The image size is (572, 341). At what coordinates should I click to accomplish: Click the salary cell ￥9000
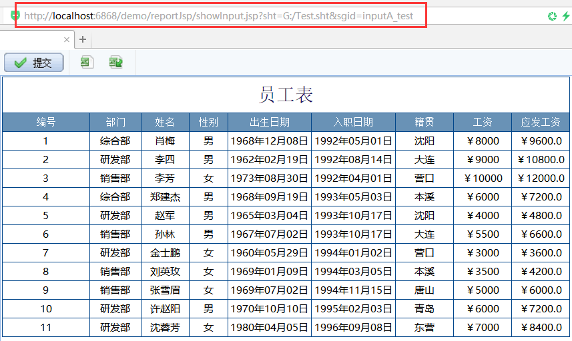tap(483, 159)
